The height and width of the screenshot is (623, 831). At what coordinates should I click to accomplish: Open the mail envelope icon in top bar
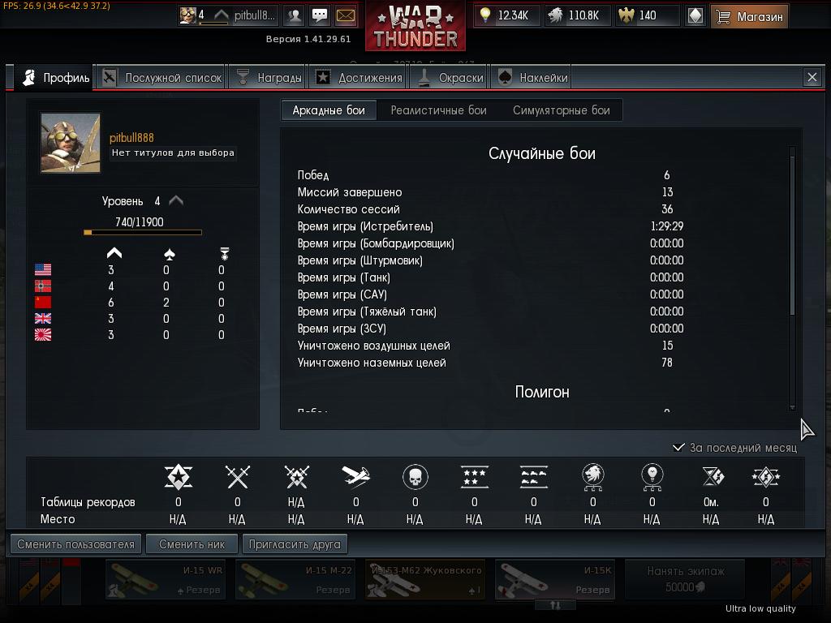[346, 16]
